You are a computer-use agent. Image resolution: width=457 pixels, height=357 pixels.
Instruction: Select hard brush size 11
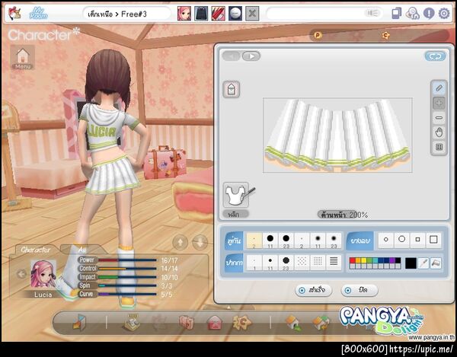click(270, 241)
